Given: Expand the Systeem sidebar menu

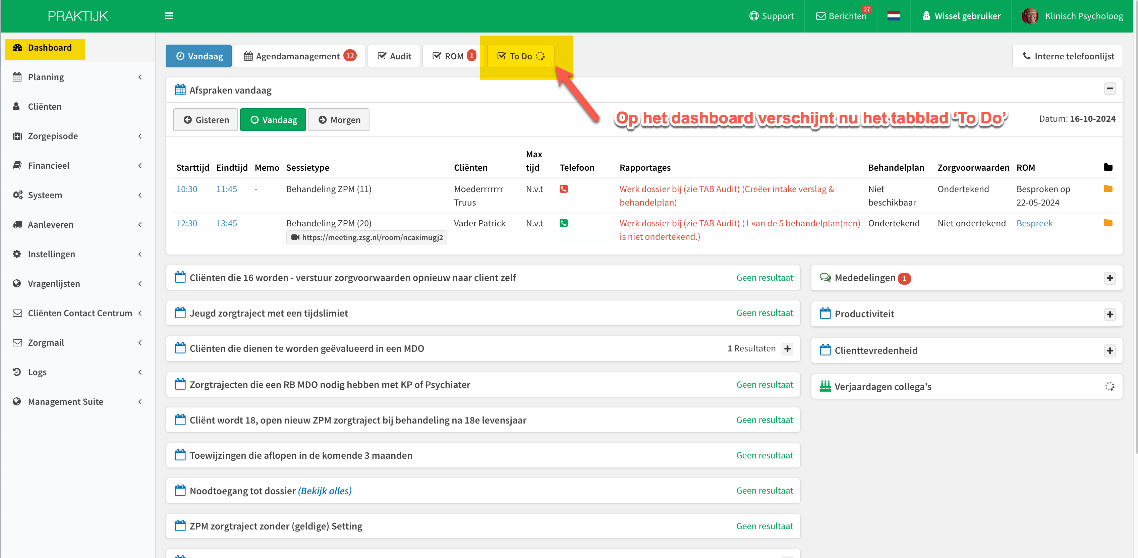Looking at the screenshot, I should 78,195.
